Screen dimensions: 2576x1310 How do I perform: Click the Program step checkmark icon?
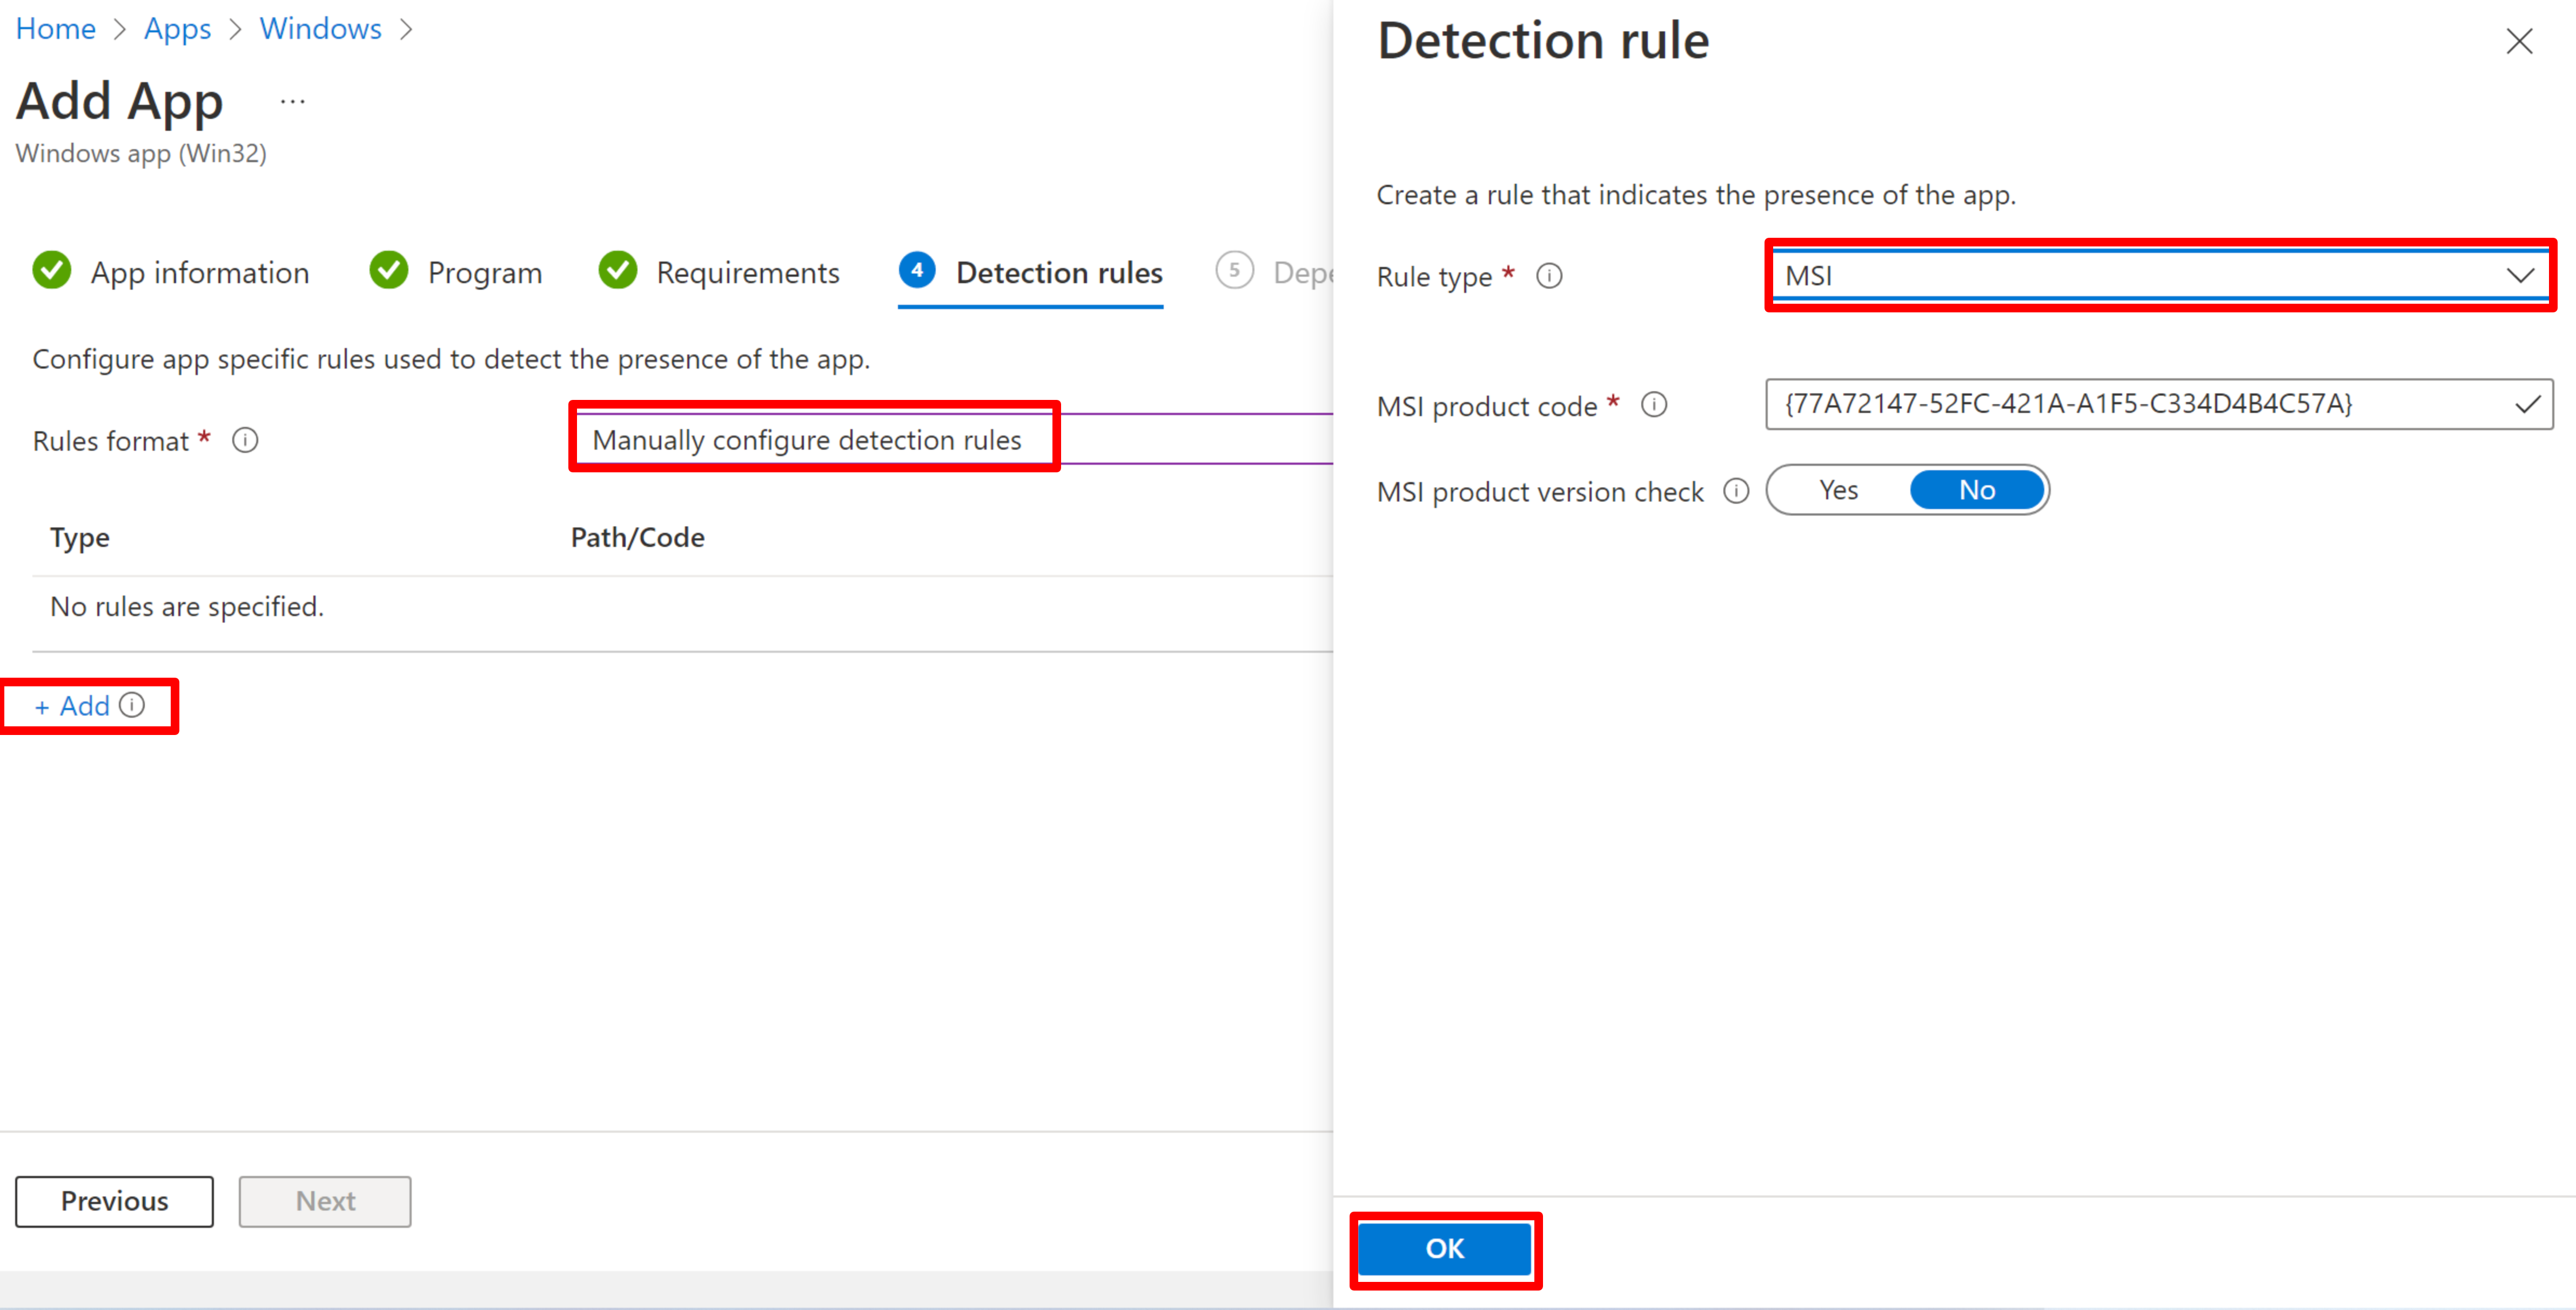pyautogui.click(x=389, y=271)
